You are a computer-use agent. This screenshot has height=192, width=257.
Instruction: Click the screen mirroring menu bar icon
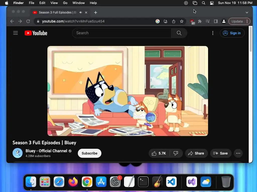(195, 3)
